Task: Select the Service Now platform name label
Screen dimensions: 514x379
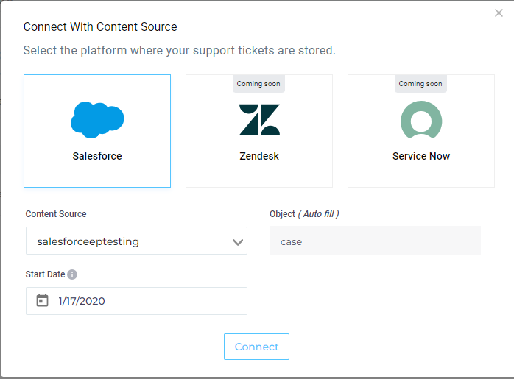Action: (420, 156)
